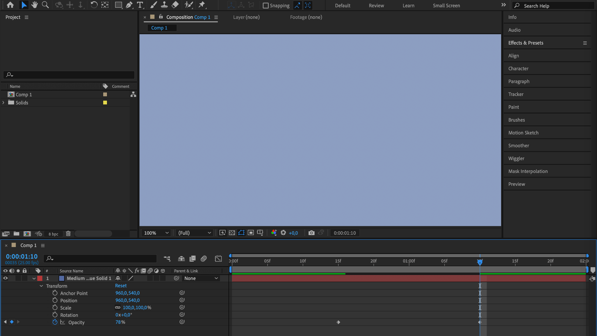Expand the Solids folder
597x336 pixels.
pos(3,103)
